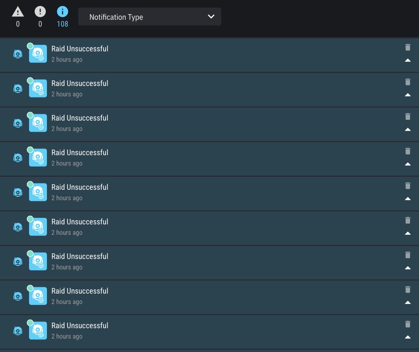The height and width of the screenshot is (352, 419).
Task: Delete the ninth Raid Unsuccessful notification
Action: pyautogui.click(x=407, y=324)
